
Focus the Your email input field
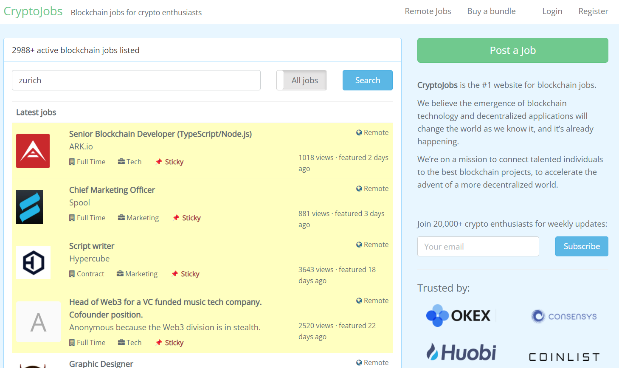478,246
